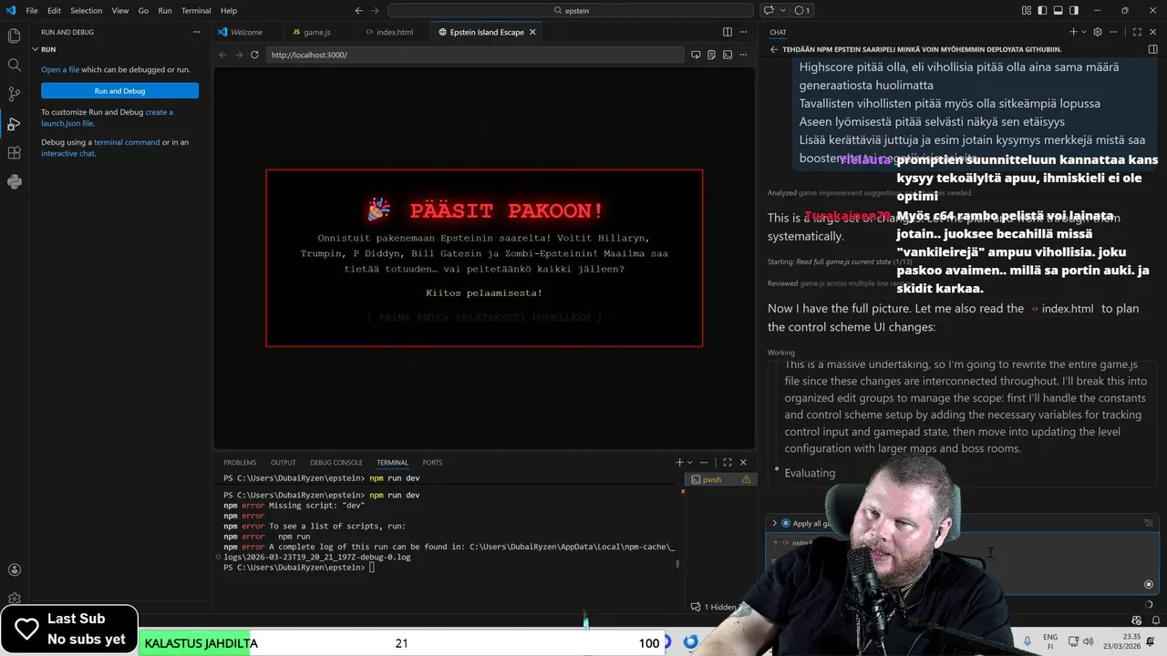Toggle Primary Side Bar visibility
The height and width of the screenshot is (656, 1167).
coord(1042,10)
